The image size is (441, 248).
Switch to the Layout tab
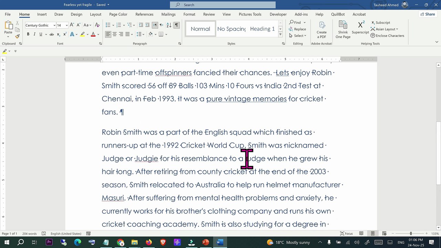point(95,14)
